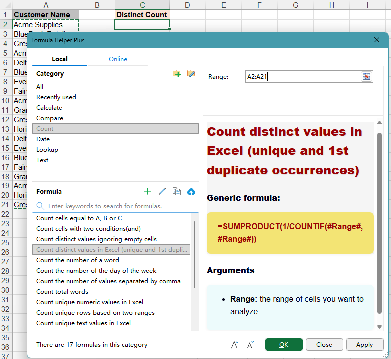Select cell A2 'Acme Supplies'
This screenshot has height=359, width=391.
coord(46,24)
